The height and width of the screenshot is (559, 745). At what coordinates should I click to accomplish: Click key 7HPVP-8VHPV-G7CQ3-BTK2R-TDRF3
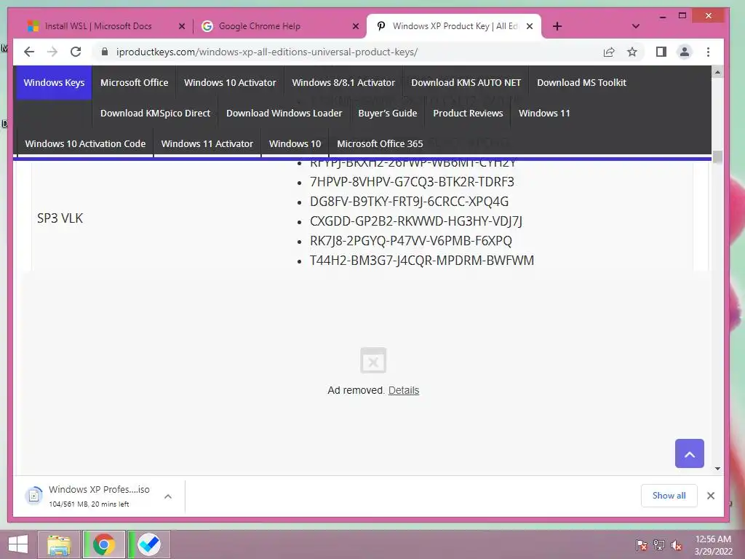tap(412, 182)
